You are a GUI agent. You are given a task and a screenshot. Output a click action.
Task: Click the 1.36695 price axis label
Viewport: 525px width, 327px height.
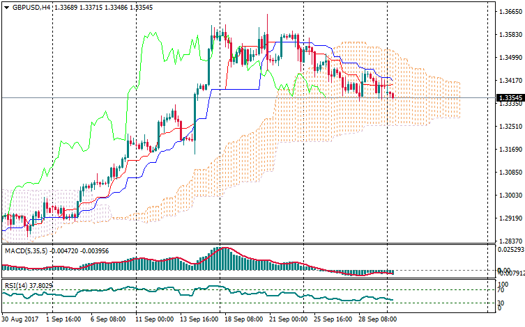508,12
